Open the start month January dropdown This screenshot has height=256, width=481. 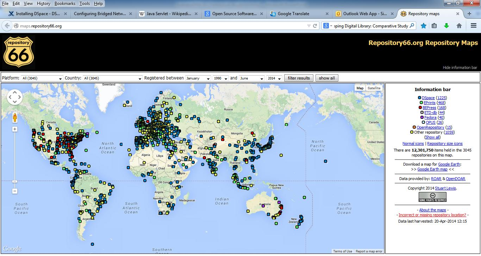tap(198, 78)
